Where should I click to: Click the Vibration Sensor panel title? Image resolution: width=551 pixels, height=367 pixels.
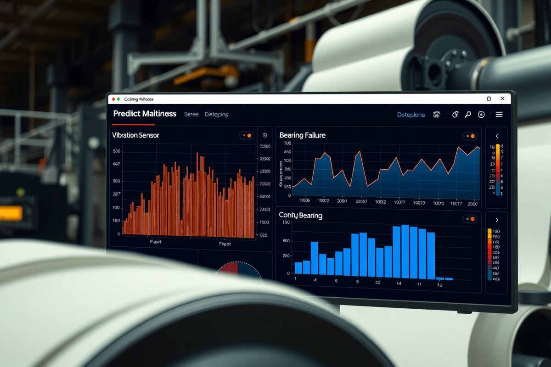(x=135, y=135)
